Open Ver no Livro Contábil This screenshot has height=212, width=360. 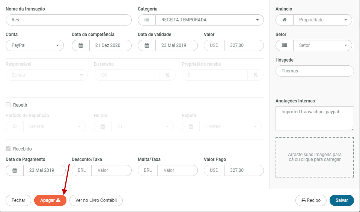pyautogui.click(x=96, y=200)
